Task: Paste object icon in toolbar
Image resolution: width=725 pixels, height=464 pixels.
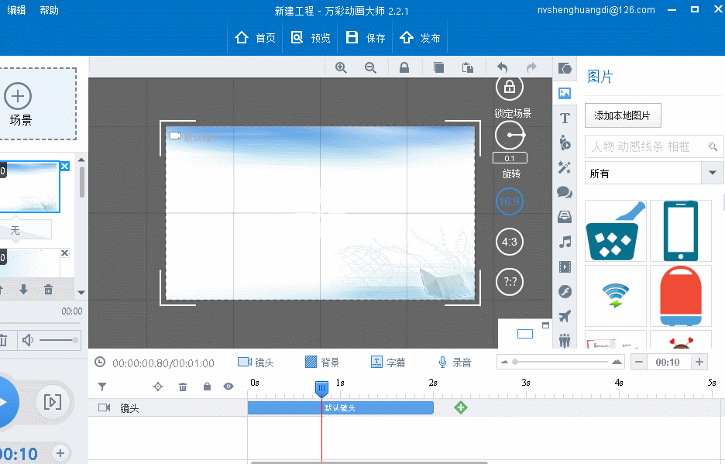Action: (468, 67)
